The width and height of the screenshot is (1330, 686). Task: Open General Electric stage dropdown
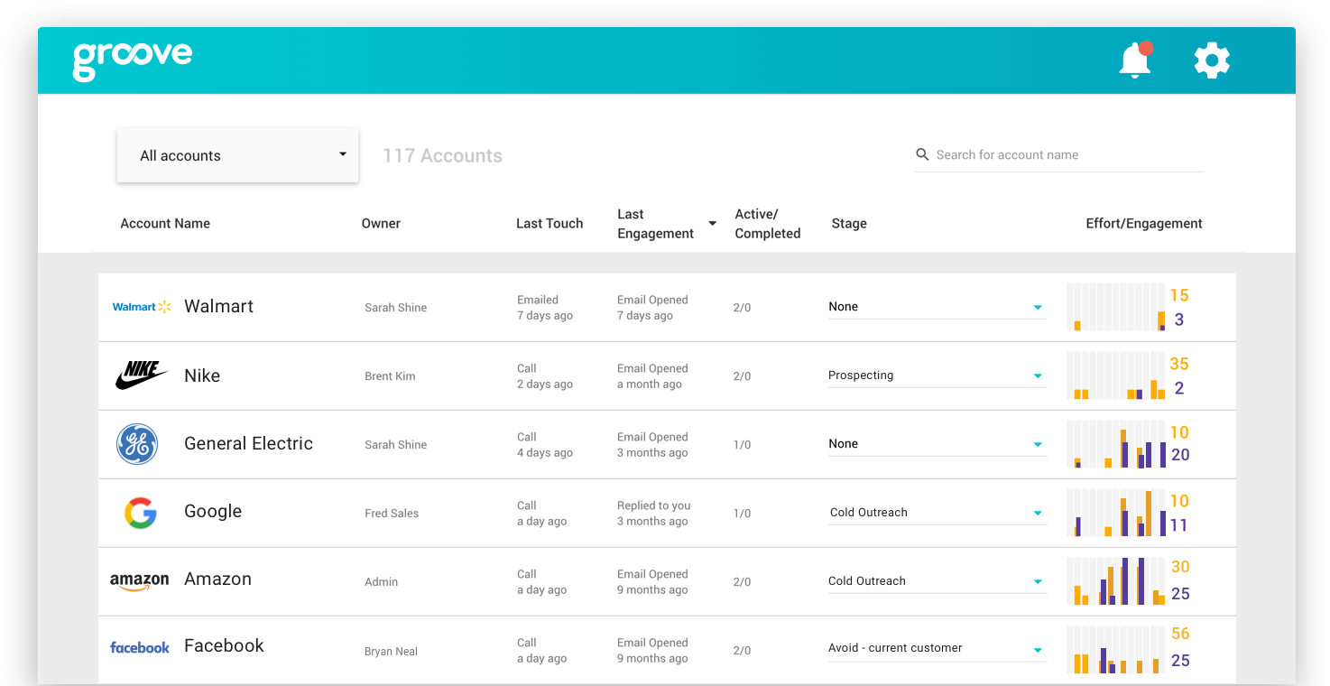(x=937, y=444)
